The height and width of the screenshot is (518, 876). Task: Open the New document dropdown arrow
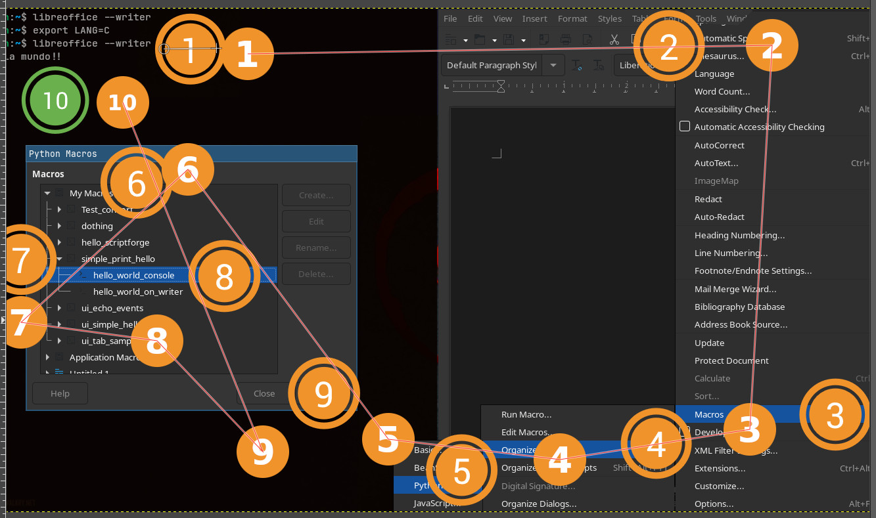pos(465,40)
